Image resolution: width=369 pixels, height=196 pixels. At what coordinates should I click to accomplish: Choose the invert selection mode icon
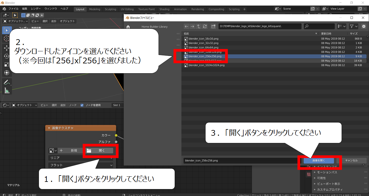point(37,15)
